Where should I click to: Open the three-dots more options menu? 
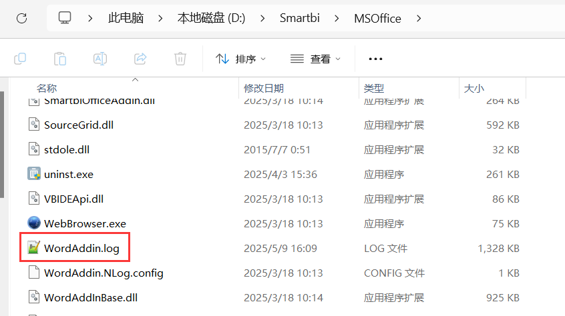pos(375,59)
